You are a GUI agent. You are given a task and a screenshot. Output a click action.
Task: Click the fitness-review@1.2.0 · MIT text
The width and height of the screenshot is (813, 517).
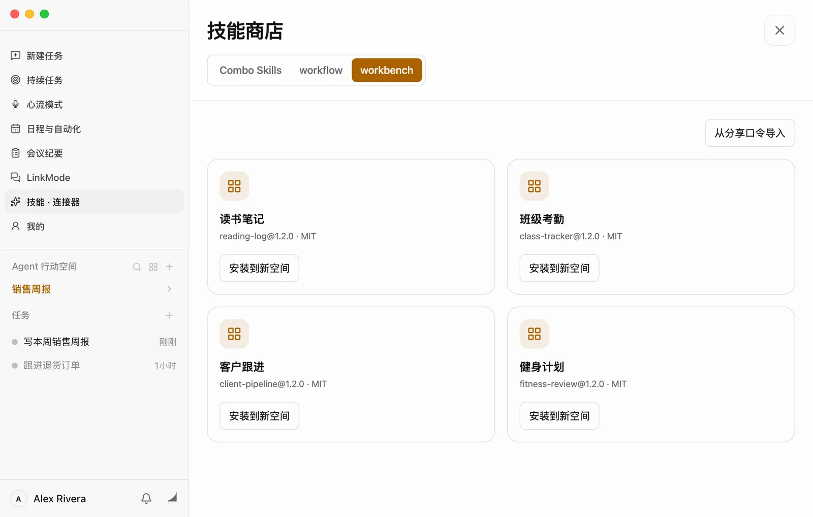573,384
